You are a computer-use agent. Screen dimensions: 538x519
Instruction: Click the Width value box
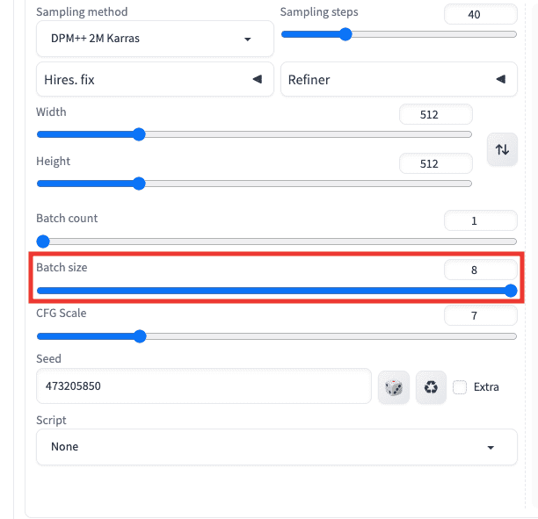[435, 114]
